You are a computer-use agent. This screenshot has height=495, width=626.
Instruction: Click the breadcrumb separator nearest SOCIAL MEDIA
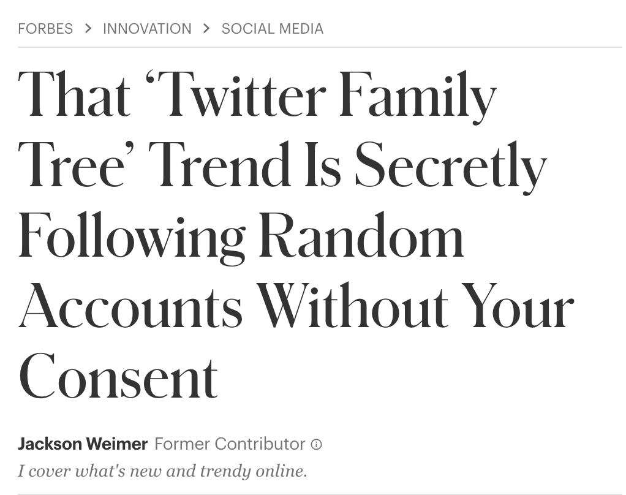[x=206, y=28]
